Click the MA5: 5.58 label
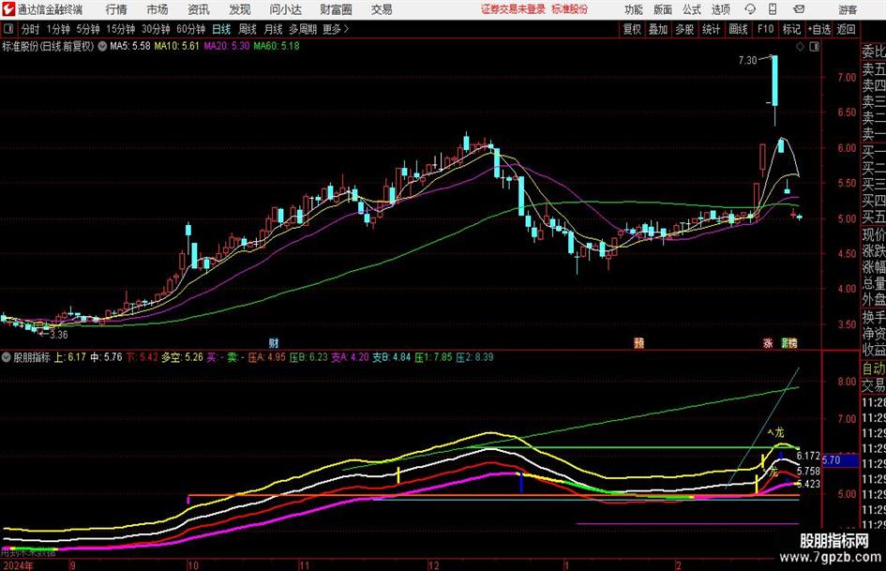This screenshot has width=886, height=571. click(130, 46)
